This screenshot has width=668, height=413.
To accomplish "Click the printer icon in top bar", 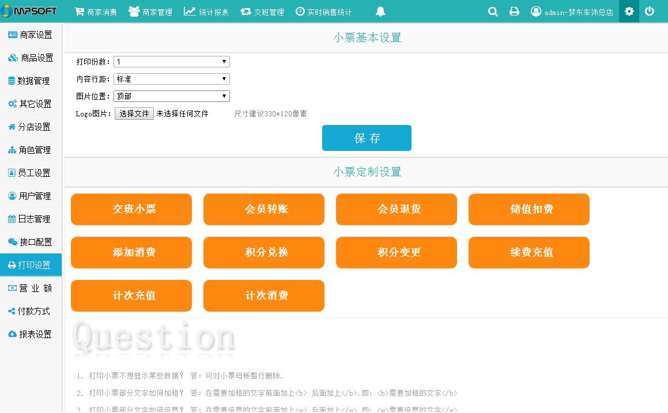I will tap(514, 12).
